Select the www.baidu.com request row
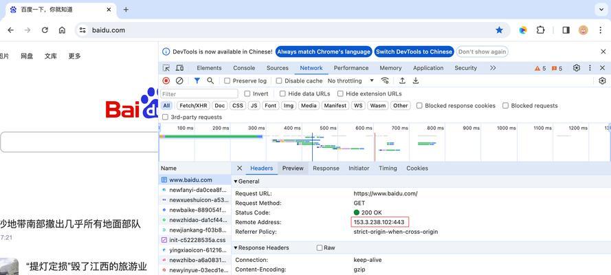The image size is (611, 275). coord(195,180)
